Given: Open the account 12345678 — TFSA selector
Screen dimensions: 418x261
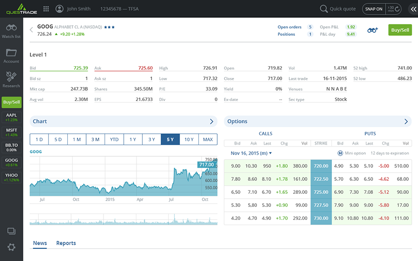Looking at the screenshot, I should pos(119,9).
